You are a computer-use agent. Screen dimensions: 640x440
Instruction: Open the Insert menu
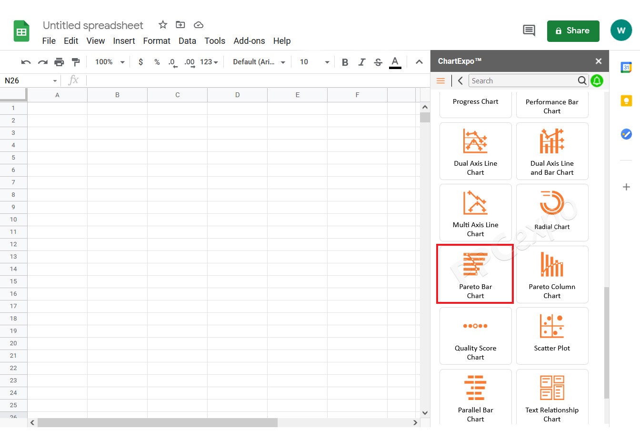tap(124, 41)
